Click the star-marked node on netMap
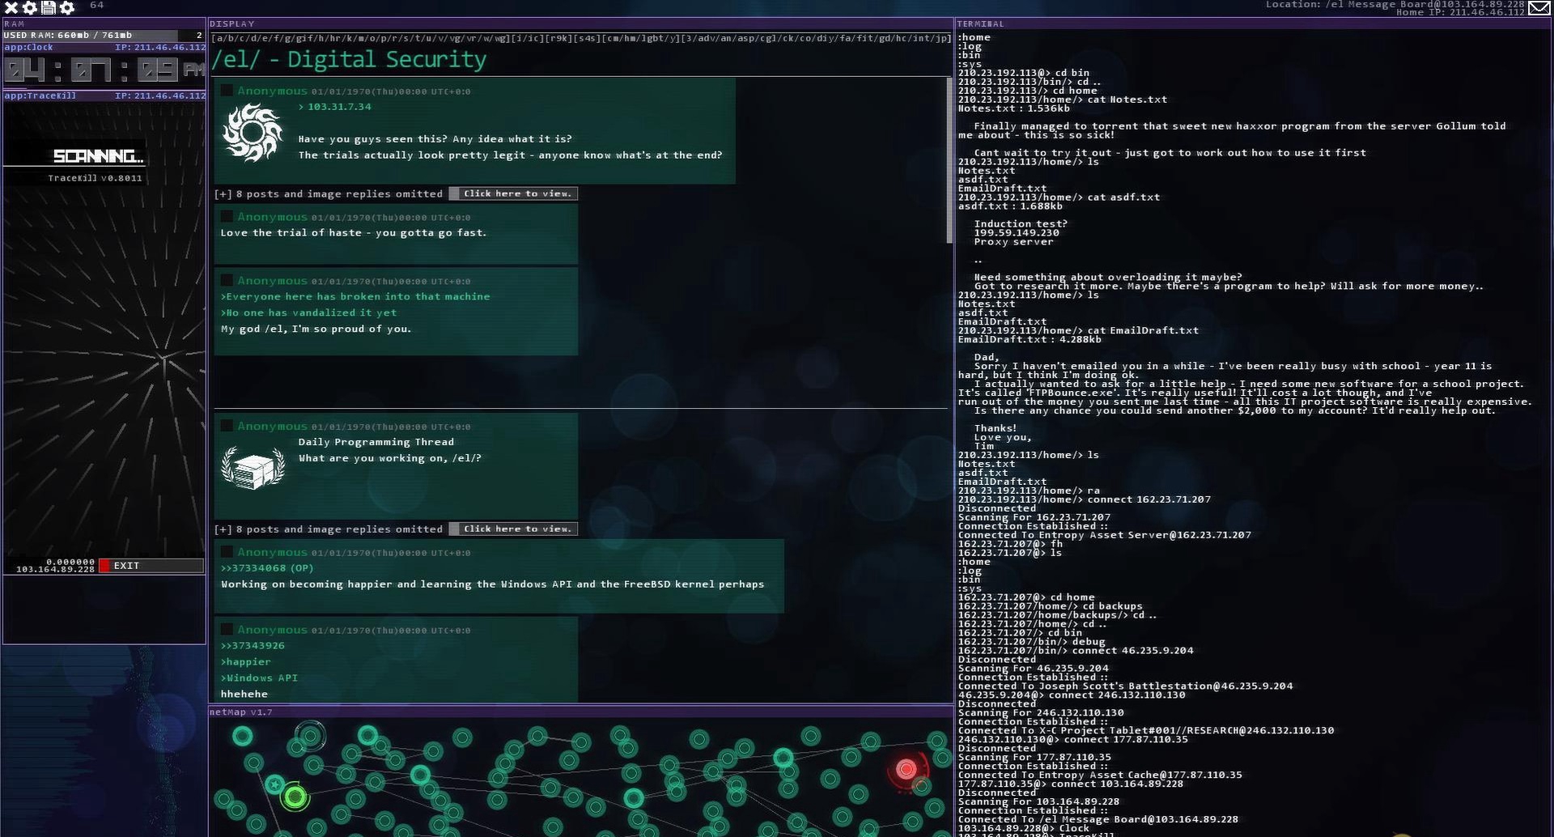Viewport: 1554px width, 837px height. point(275,784)
